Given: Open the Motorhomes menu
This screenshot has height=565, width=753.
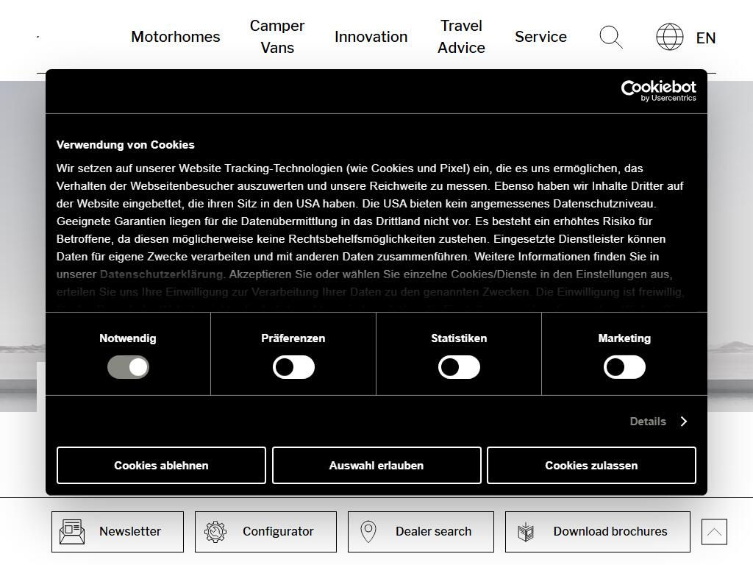Looking at the screenshot, I should pos(175,37).
